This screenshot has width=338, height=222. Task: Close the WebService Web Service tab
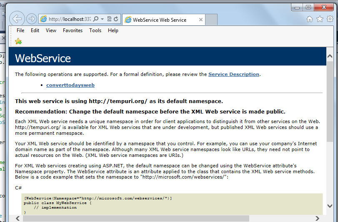[x=201, y=20]
